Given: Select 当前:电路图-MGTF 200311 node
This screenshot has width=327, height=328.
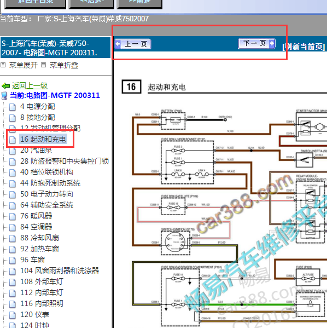Looking at the screenshot, I should pyautogui.click(x=55, y=95).
